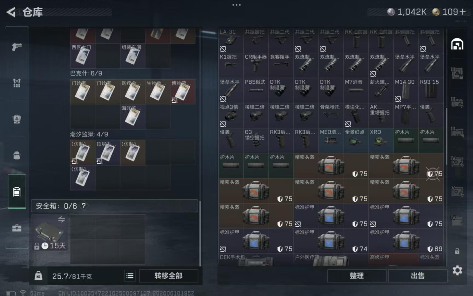Toggle the list view icon beside 转移全部
Viewport: 473px width, 296px height.
point(130,276)
